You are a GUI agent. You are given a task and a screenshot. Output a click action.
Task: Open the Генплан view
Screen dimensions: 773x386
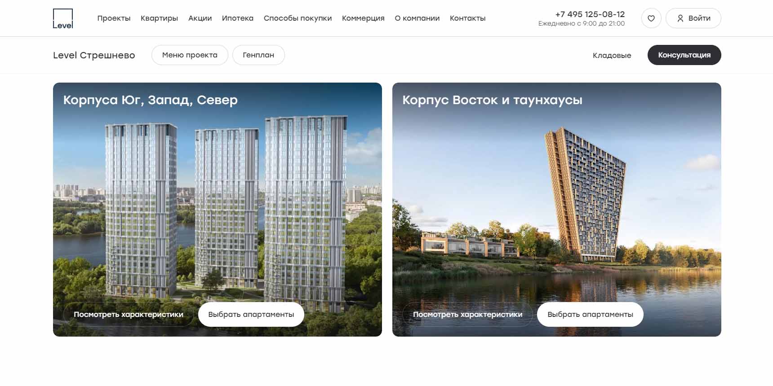[258, 55]
